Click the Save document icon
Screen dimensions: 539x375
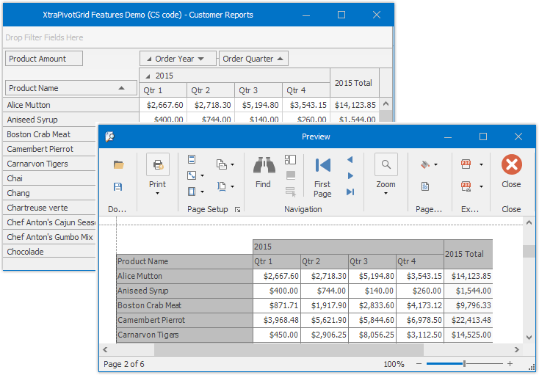118,187
